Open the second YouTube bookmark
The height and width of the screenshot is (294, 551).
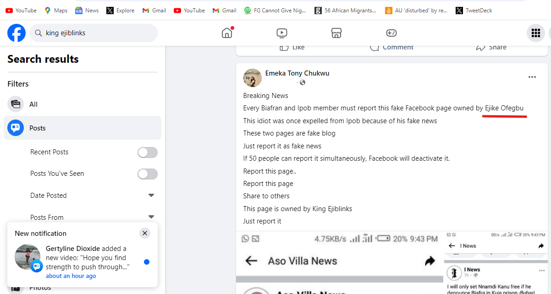(x=189, y=10)
